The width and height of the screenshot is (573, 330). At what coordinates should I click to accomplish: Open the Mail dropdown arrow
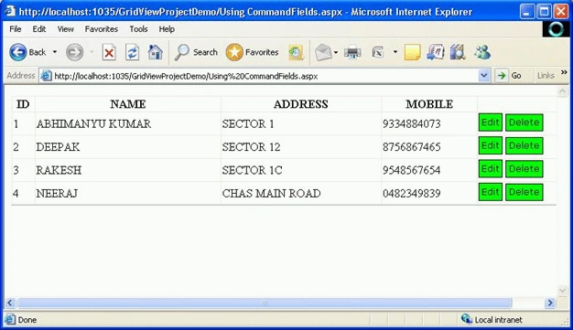336,53
